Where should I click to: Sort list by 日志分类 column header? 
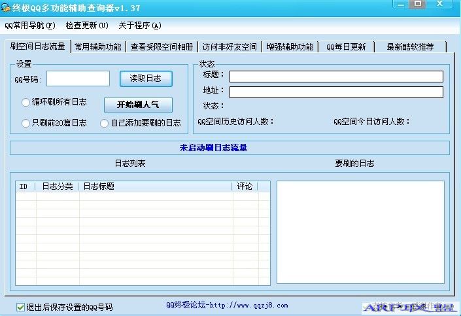[x=57, y=186]
